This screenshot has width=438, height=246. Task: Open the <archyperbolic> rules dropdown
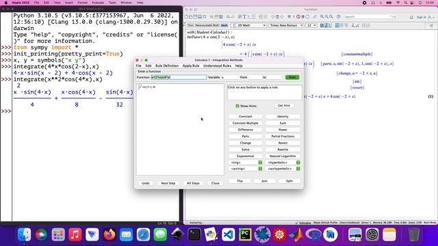[x=283, y=169]
